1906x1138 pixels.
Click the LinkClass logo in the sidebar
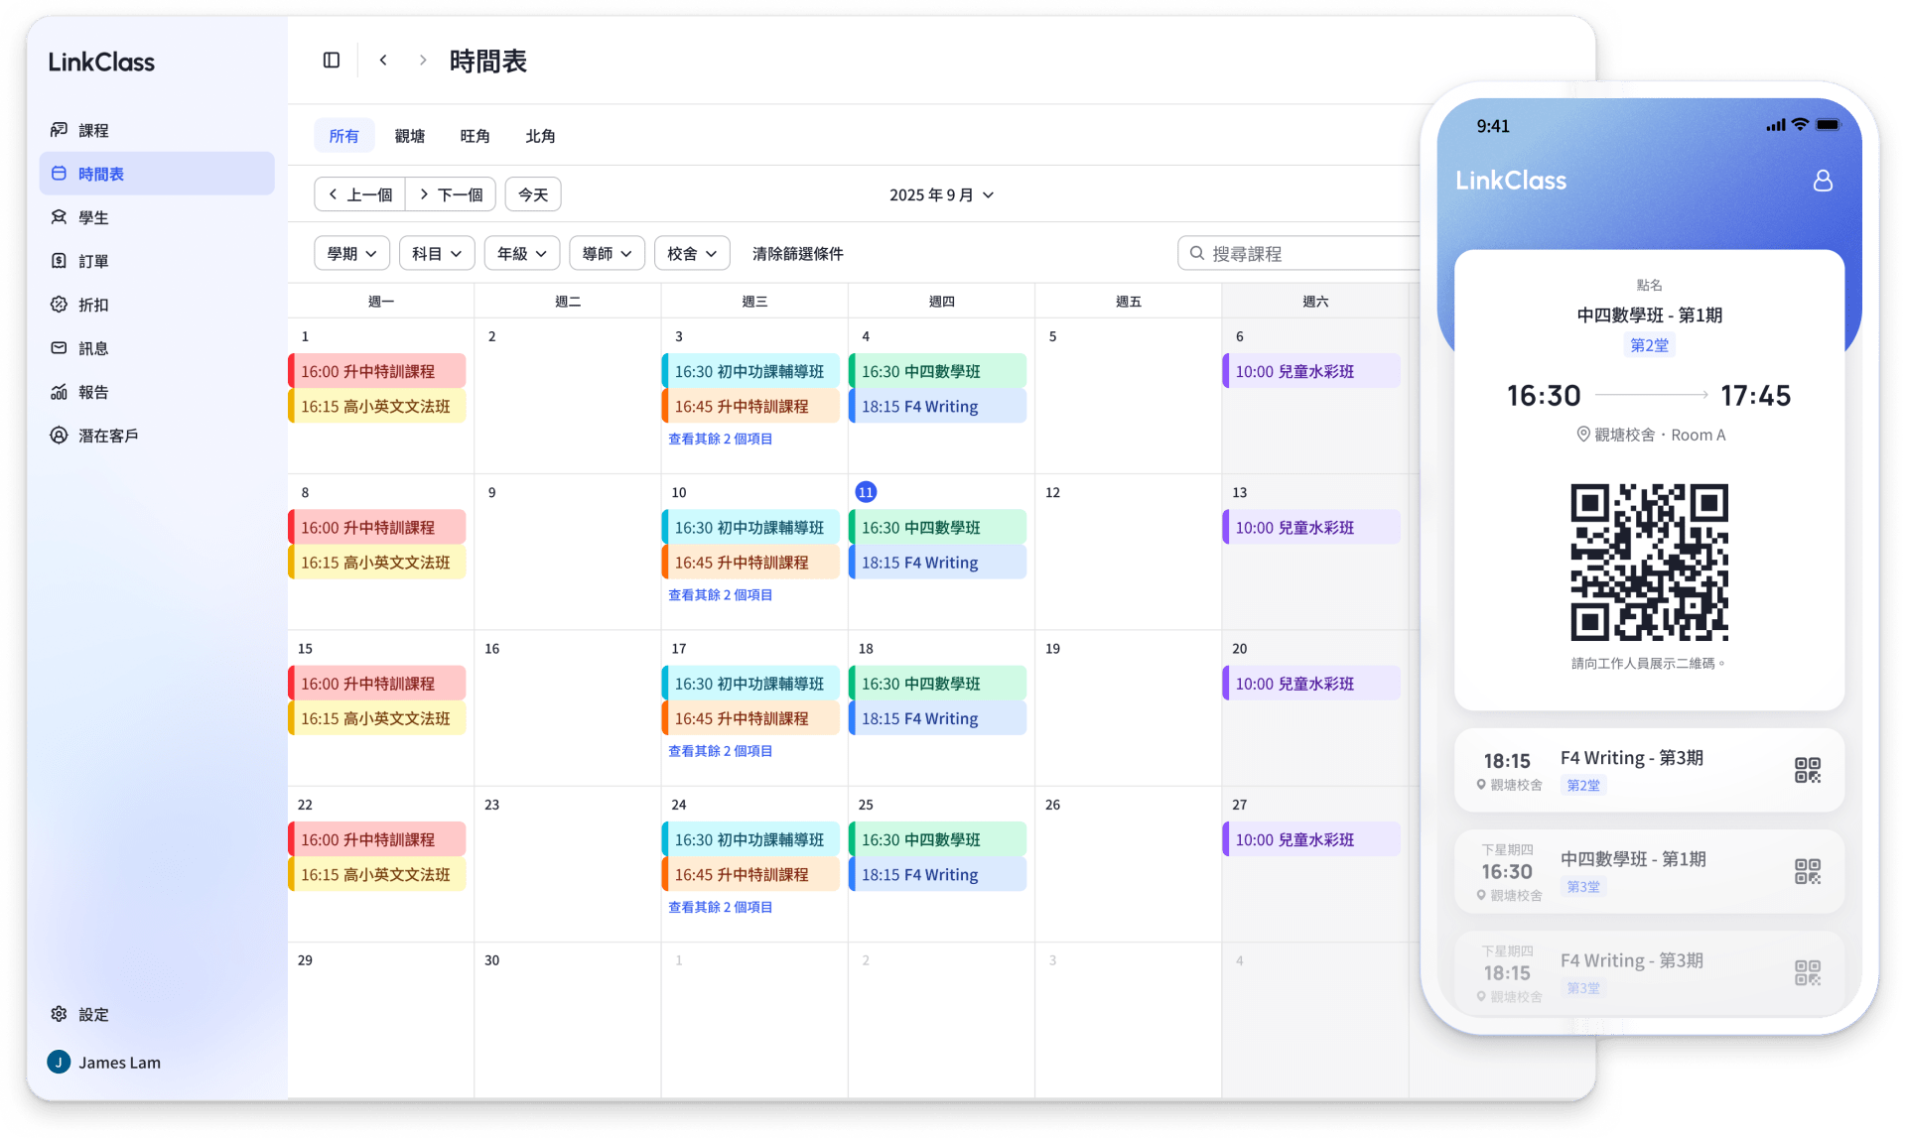click(x=101, y=62)
